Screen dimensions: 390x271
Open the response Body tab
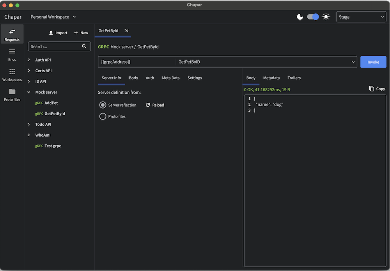[251, 78]
